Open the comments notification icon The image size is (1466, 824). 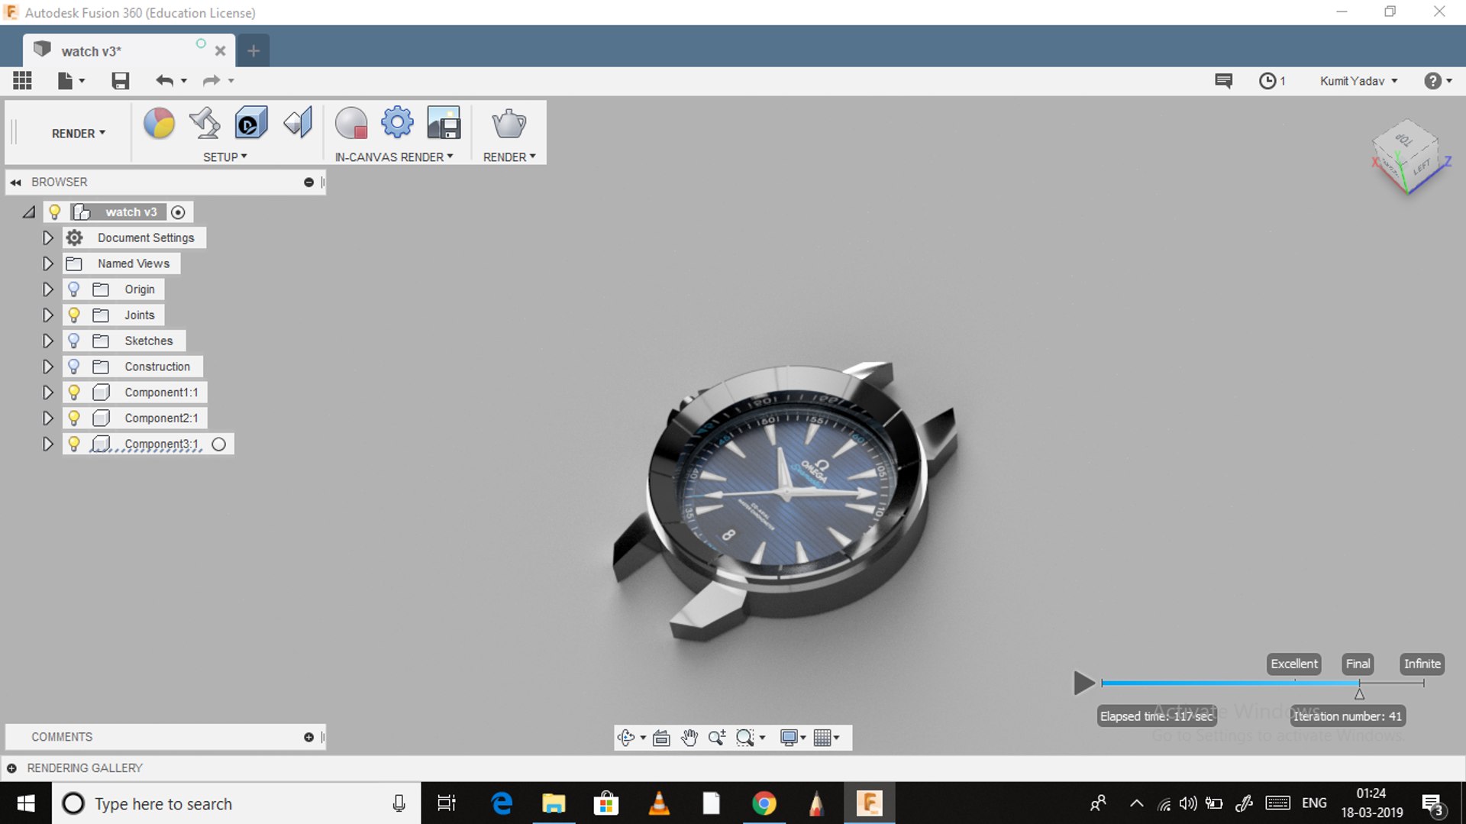[x=1223, y=80]
